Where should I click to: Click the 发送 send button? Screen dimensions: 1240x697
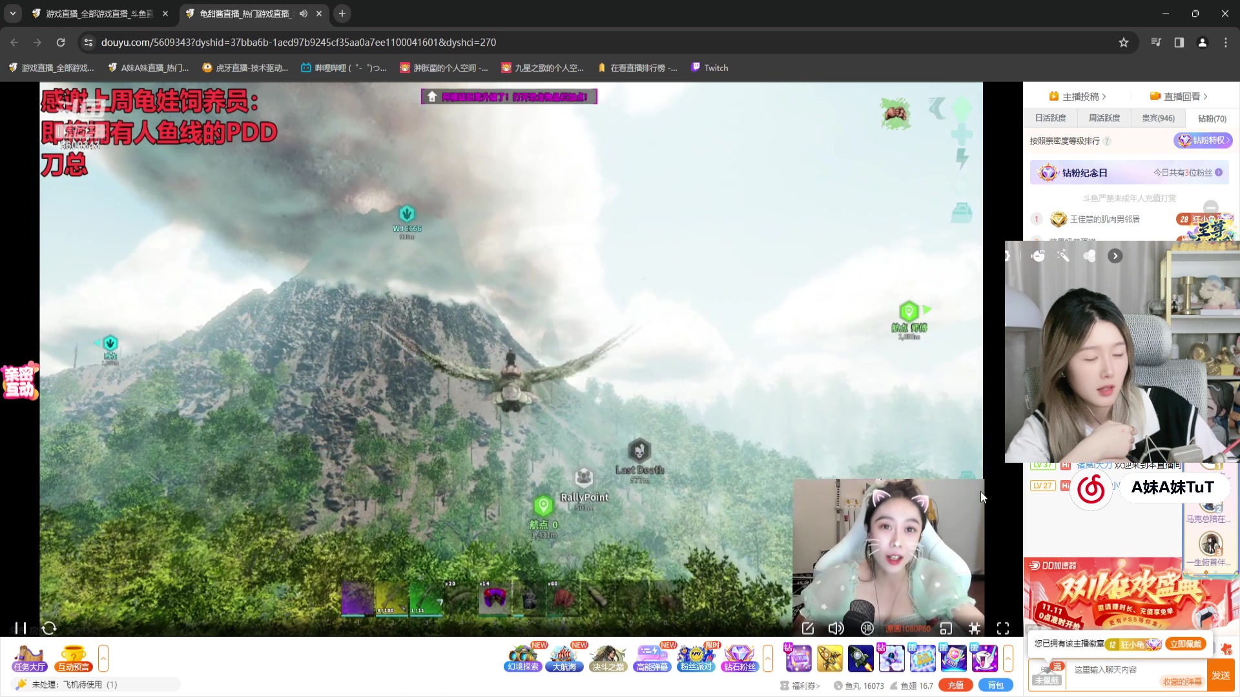(1221, 675)
